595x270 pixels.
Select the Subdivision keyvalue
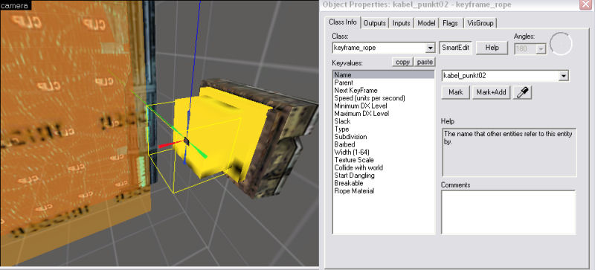point(383,137)
